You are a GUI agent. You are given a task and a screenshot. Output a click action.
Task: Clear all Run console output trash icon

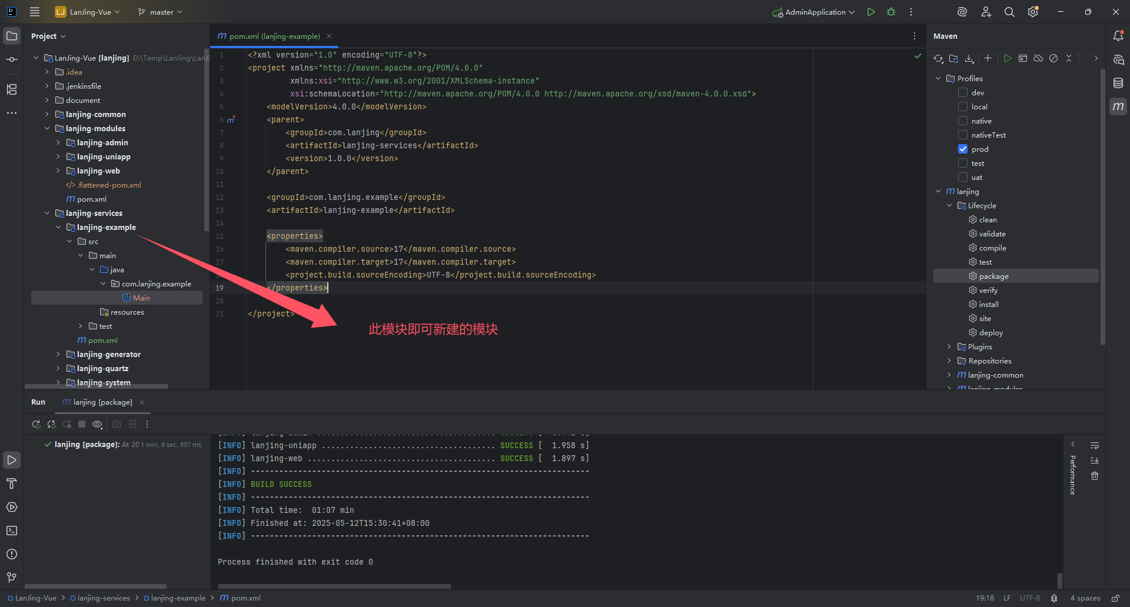[x=1095, y=476]
